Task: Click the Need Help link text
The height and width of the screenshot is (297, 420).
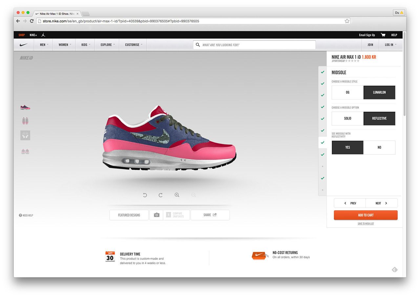Action: coord(28,215)
